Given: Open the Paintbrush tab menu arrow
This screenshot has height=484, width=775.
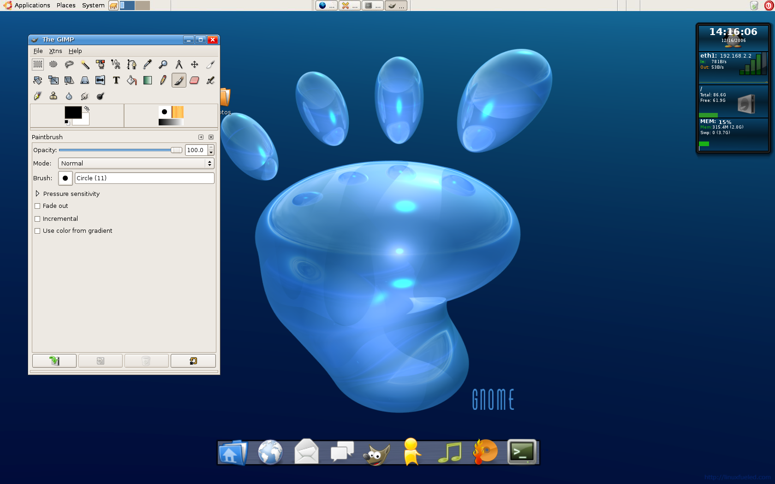Looking at the screenshot, I should tap(201, 137).
